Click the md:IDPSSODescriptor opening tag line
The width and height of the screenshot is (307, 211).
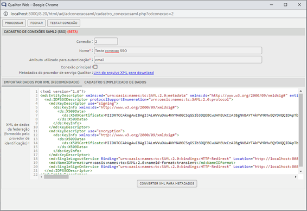tap(139, 99)
